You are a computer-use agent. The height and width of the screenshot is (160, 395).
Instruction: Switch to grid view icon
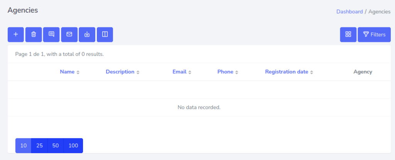point(348,35)
